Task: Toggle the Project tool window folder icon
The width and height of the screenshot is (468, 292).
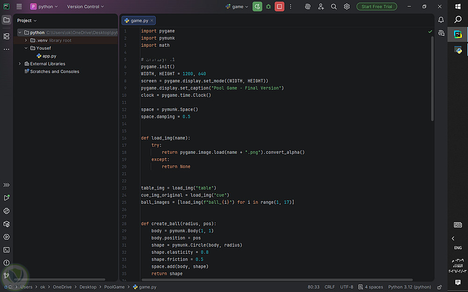Action: pyautogui.click(x=7, y=20)
